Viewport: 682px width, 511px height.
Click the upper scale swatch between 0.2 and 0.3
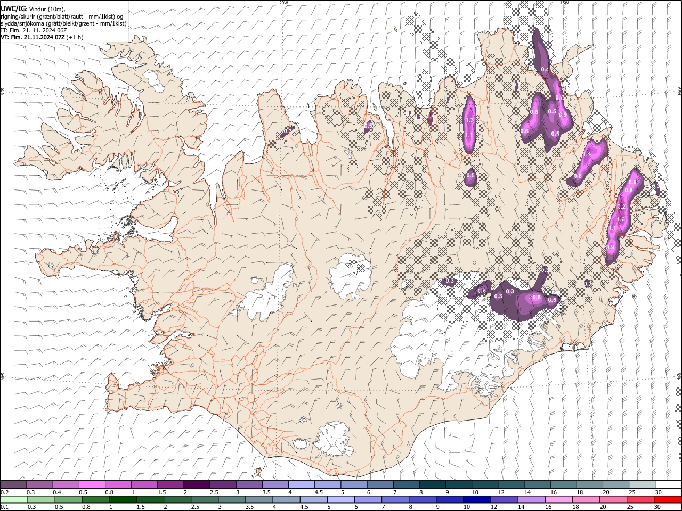tap(14, 485)
